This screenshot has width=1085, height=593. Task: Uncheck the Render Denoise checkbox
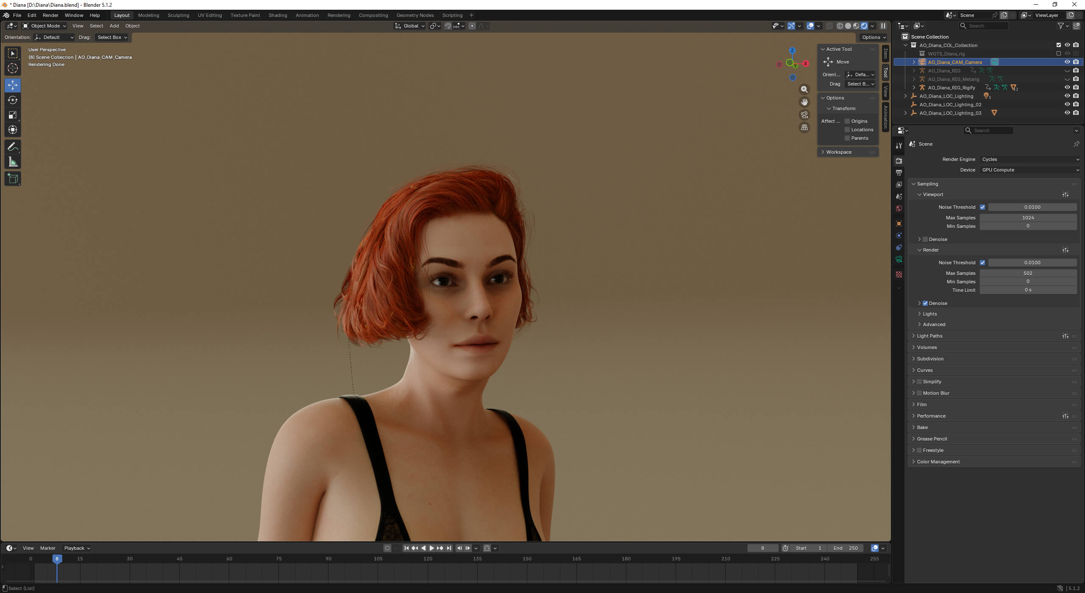click(x=925, y=303)
